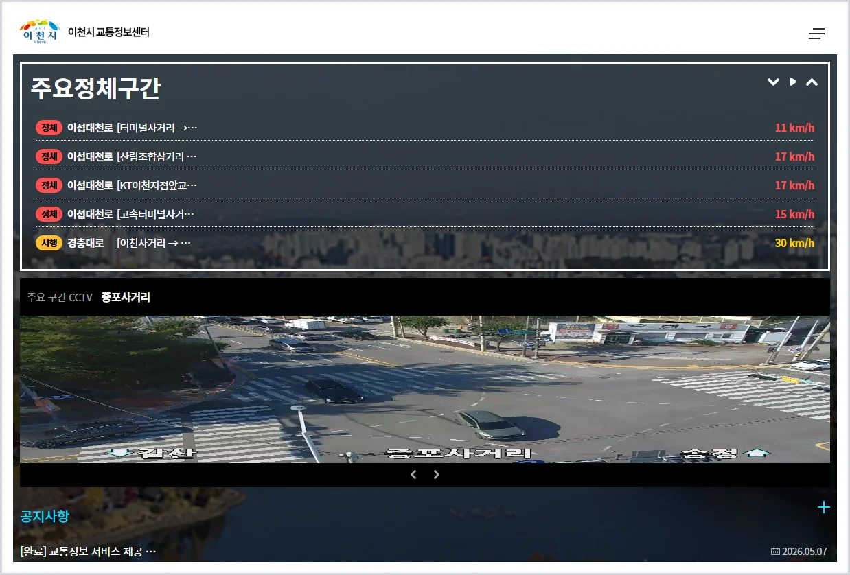Click 정체 badge on the 고속터미널사거 row
This screenshot has width=850, height=575.
(49, 214)
